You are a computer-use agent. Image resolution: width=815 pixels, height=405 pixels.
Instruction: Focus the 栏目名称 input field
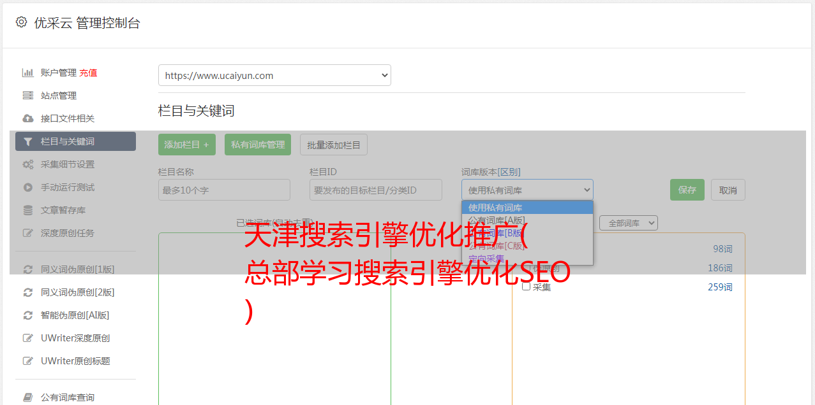[224, 190]
